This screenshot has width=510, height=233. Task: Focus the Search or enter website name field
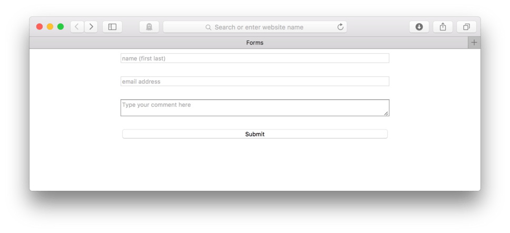(x=255, y=27)
